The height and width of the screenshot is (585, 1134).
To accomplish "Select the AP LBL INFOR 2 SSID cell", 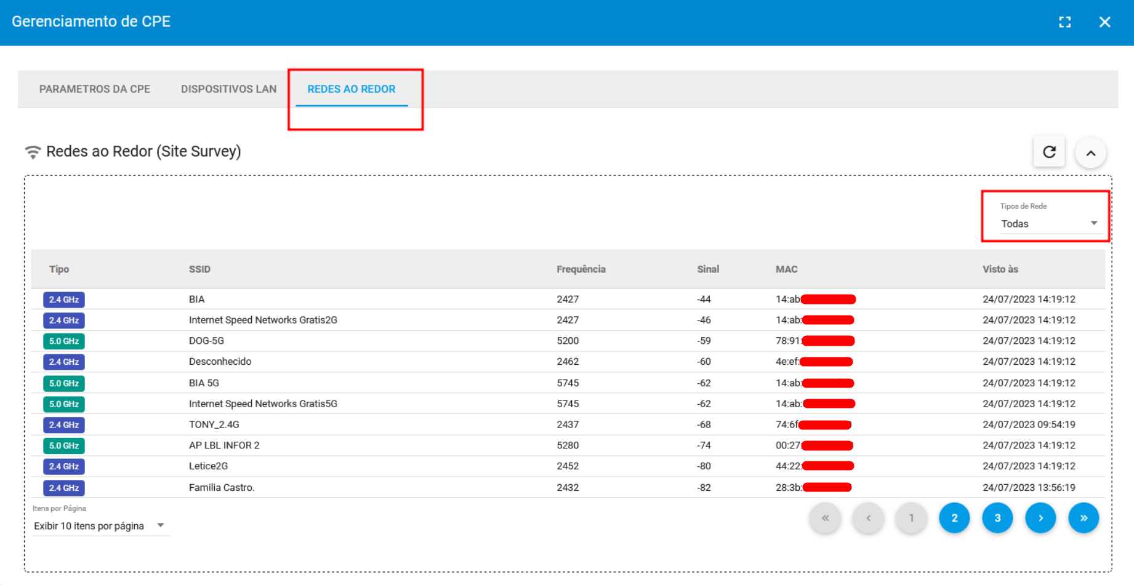I will [x=224, y=445].
